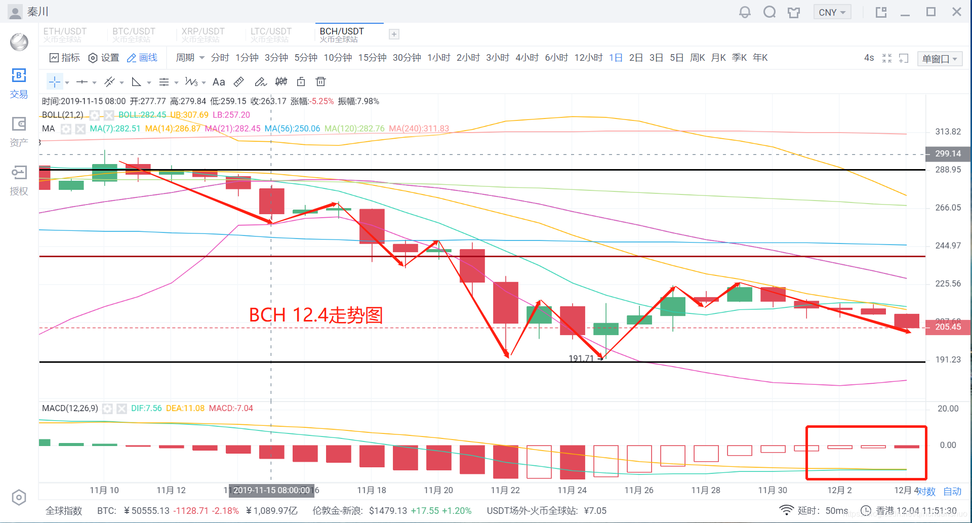Open the settings hexagon icon at bottom-left

[19, 498]
